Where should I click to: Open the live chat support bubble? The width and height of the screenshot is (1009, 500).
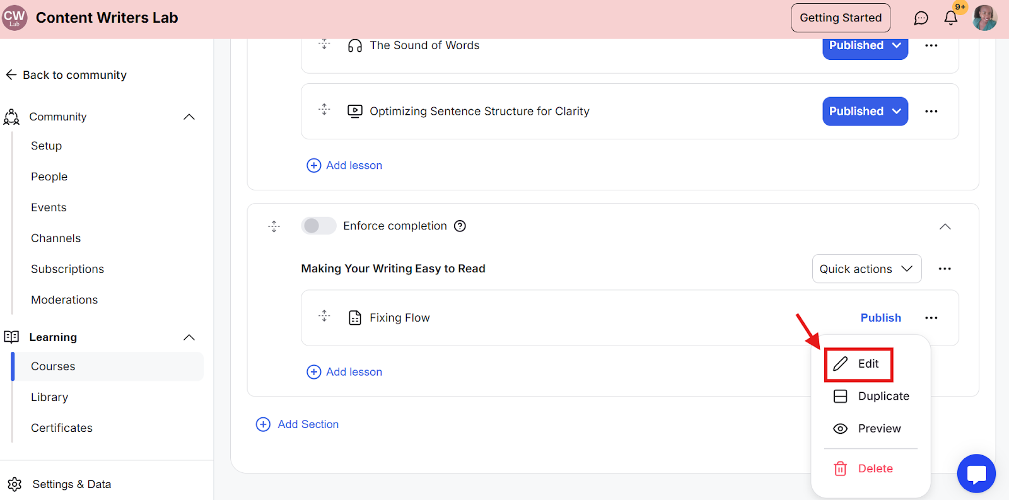coord(976,474)
